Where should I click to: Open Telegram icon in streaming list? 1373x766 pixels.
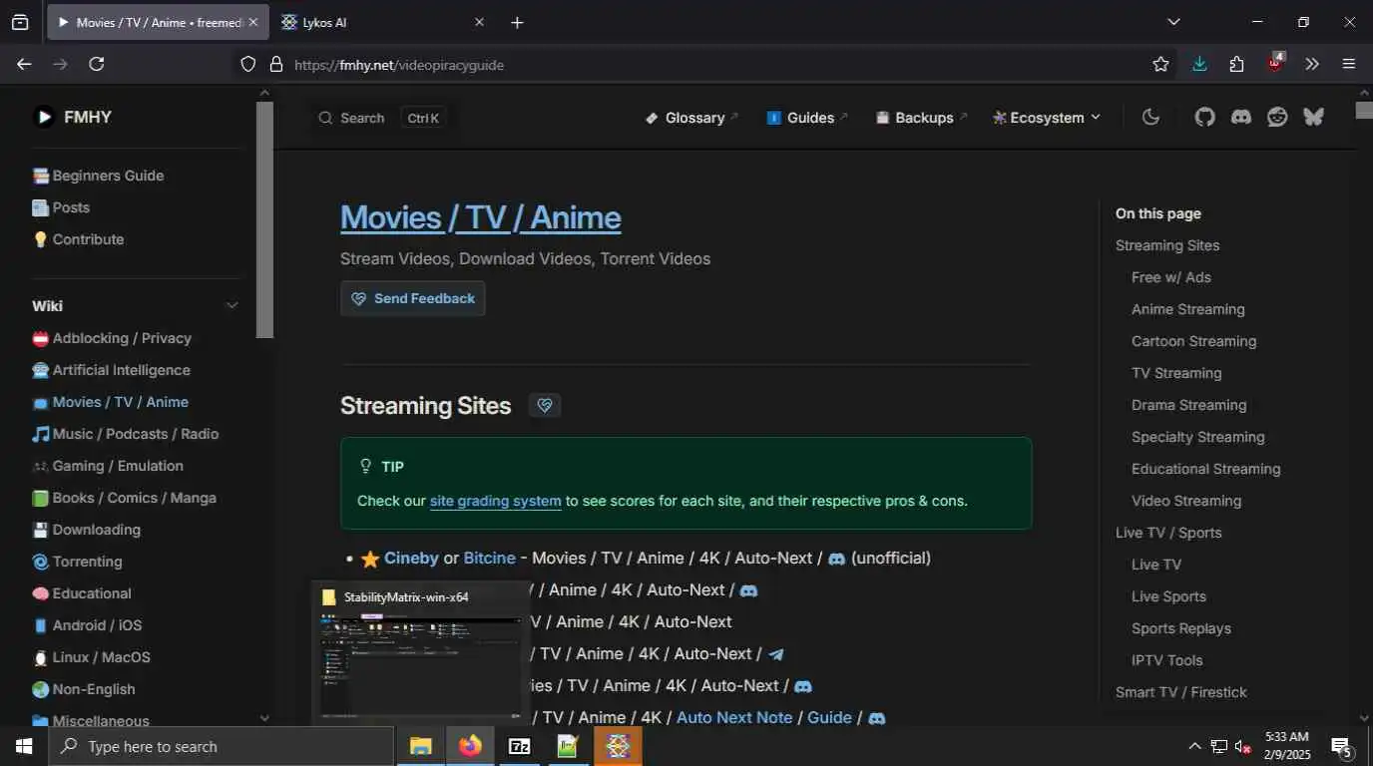click(x=776, y=654)
